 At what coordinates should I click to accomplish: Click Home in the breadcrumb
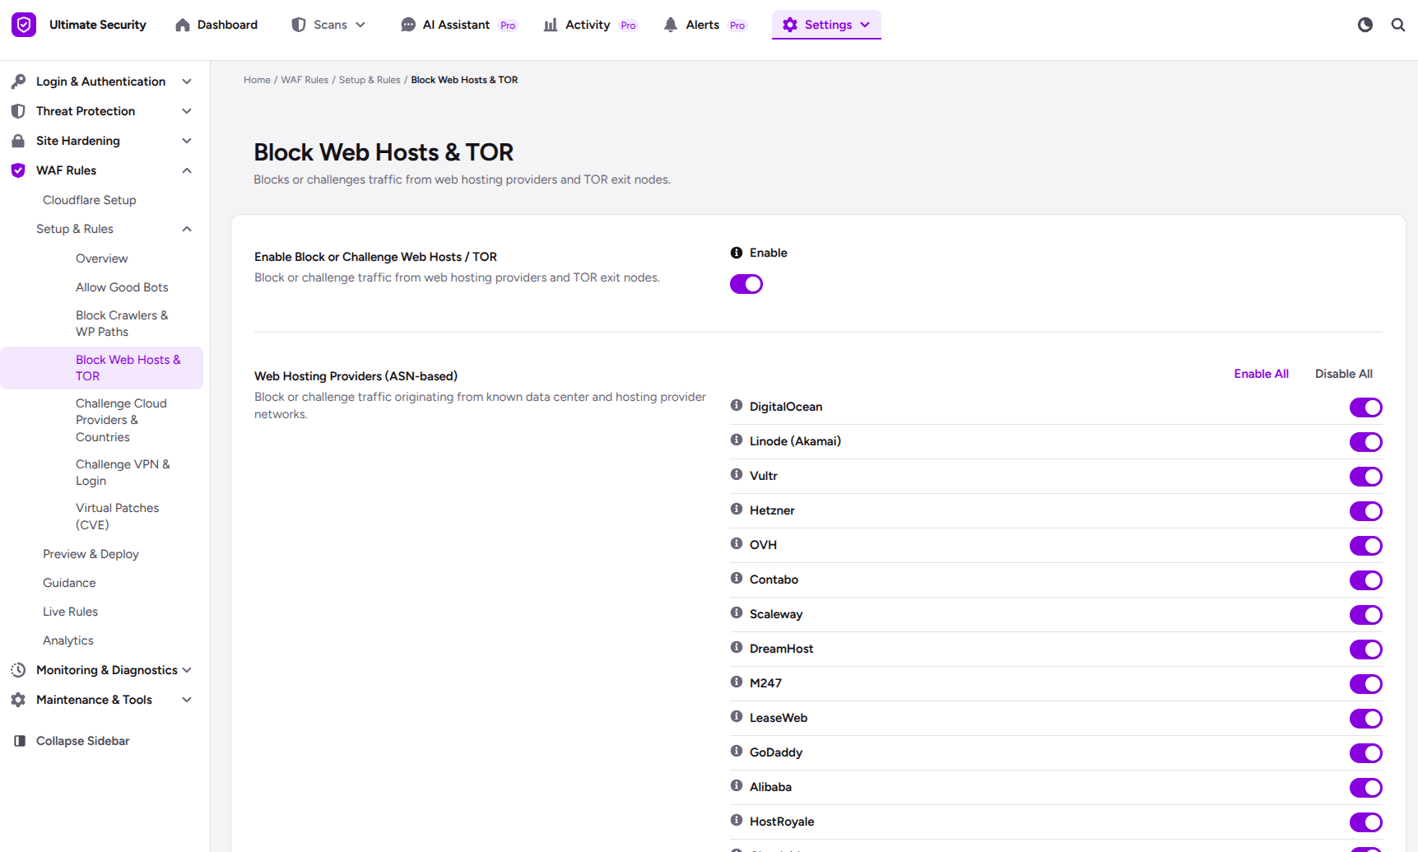(x=257, y=80)
